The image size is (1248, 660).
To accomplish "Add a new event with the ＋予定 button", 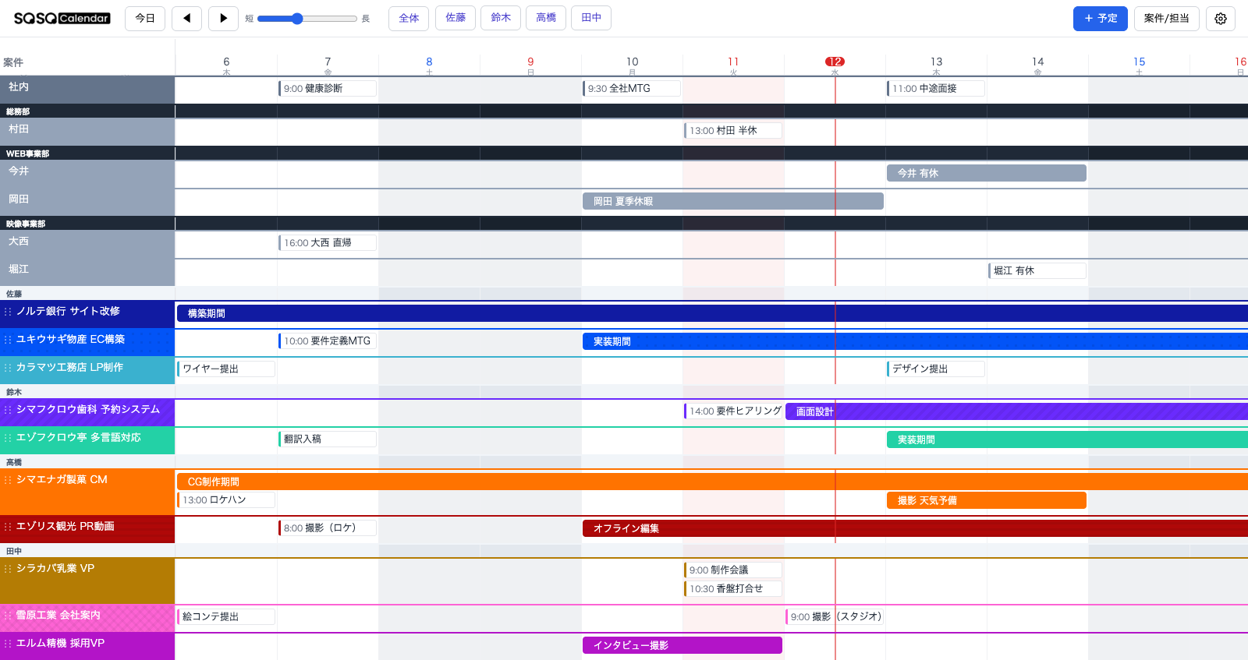I will 1100,18.
